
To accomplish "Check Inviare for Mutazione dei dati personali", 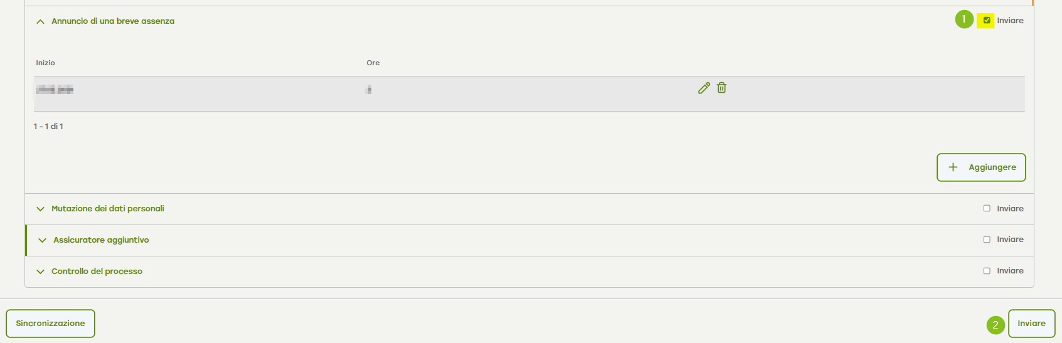I will pos(987,208).
